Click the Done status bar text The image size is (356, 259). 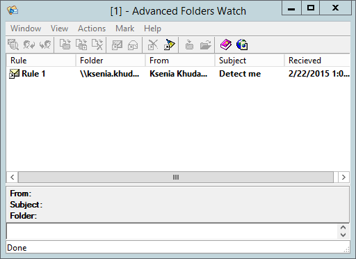click(17, 248)
